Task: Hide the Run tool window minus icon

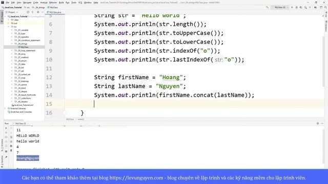Action: click(x=322, y=124)
